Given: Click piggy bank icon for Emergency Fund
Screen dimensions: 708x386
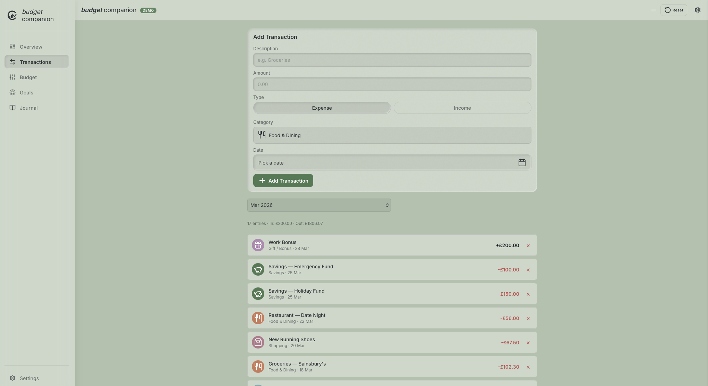Looking at the screenshot, I should [x=258, y=270].
